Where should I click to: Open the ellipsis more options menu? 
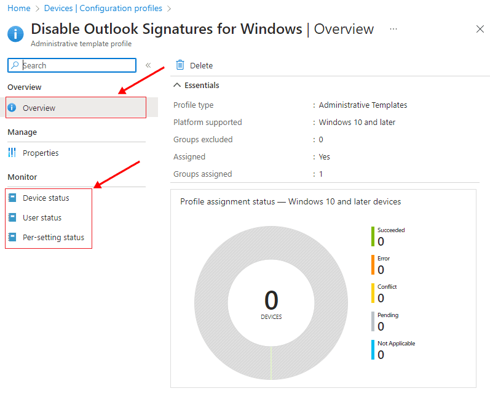(393, 29)
